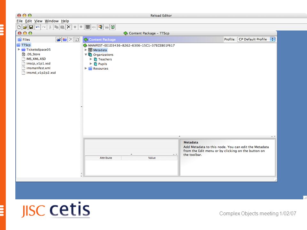The width and height of the screenshot is (307, 230).
Task: Import files with Files panel folder icon
Action: tap(59, 40)
